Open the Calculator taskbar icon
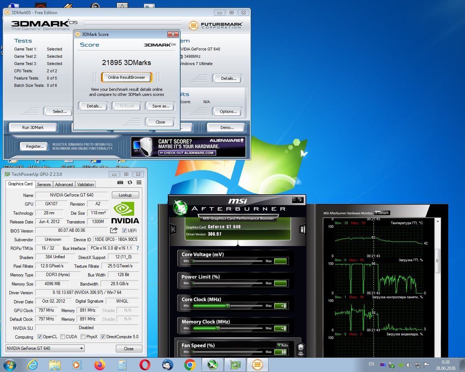Screen dimensions: 465x372 122,364
